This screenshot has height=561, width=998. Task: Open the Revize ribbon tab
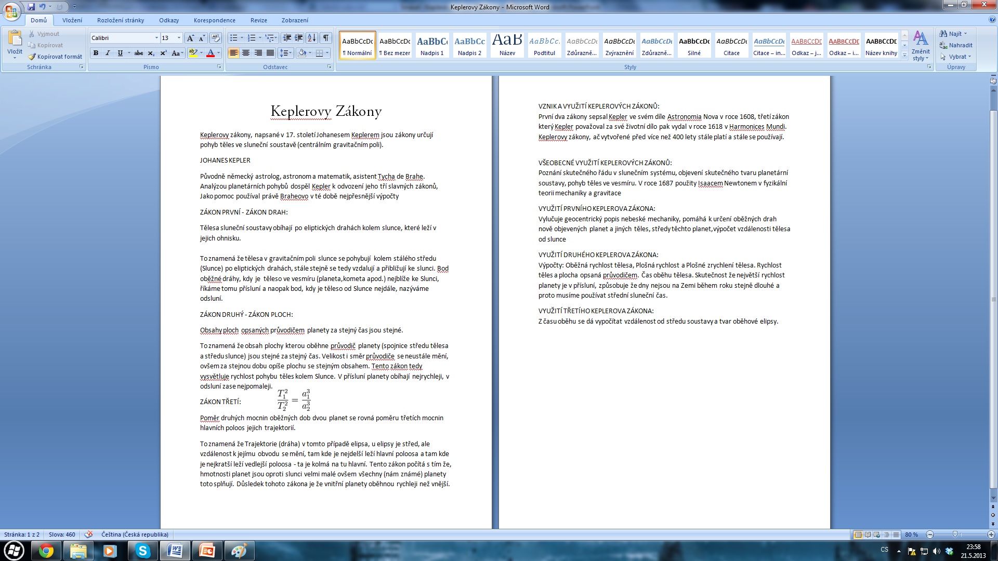point(258,20)
